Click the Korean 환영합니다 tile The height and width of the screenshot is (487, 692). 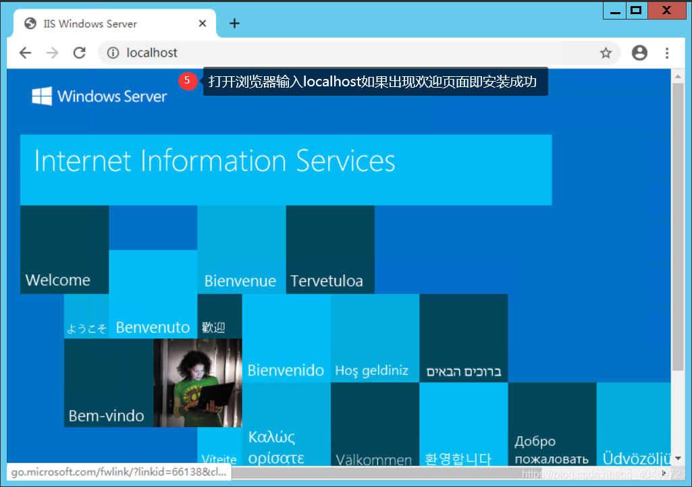point(464,424)
